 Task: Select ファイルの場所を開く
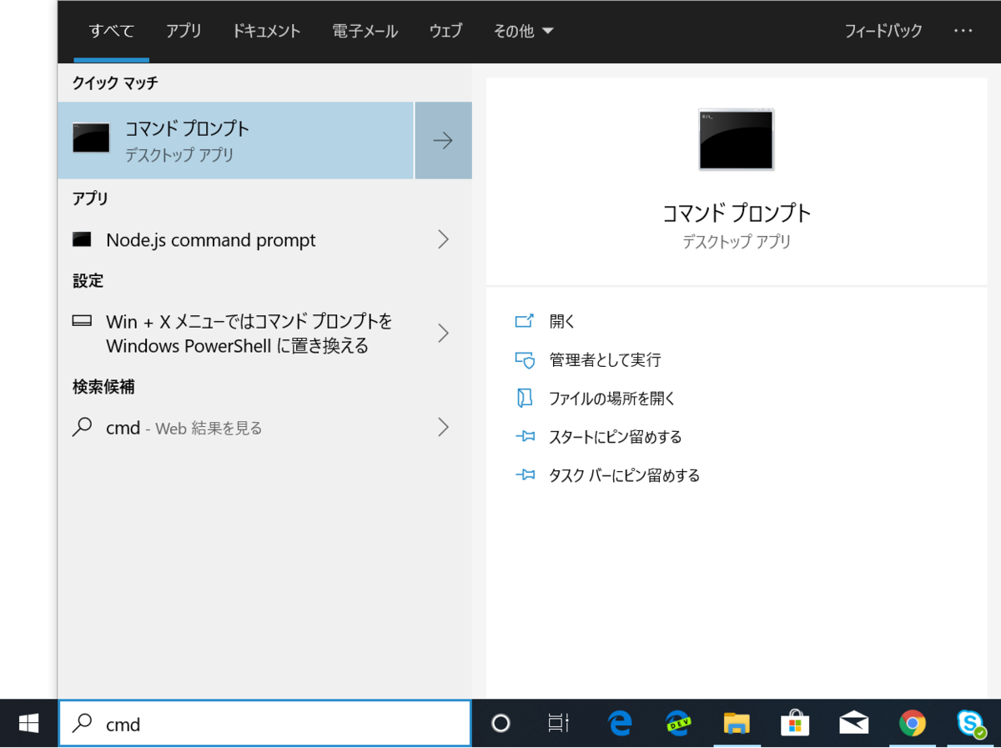(612, 399)
